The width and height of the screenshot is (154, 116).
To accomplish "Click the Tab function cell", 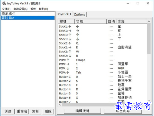I will pos(79,72).
